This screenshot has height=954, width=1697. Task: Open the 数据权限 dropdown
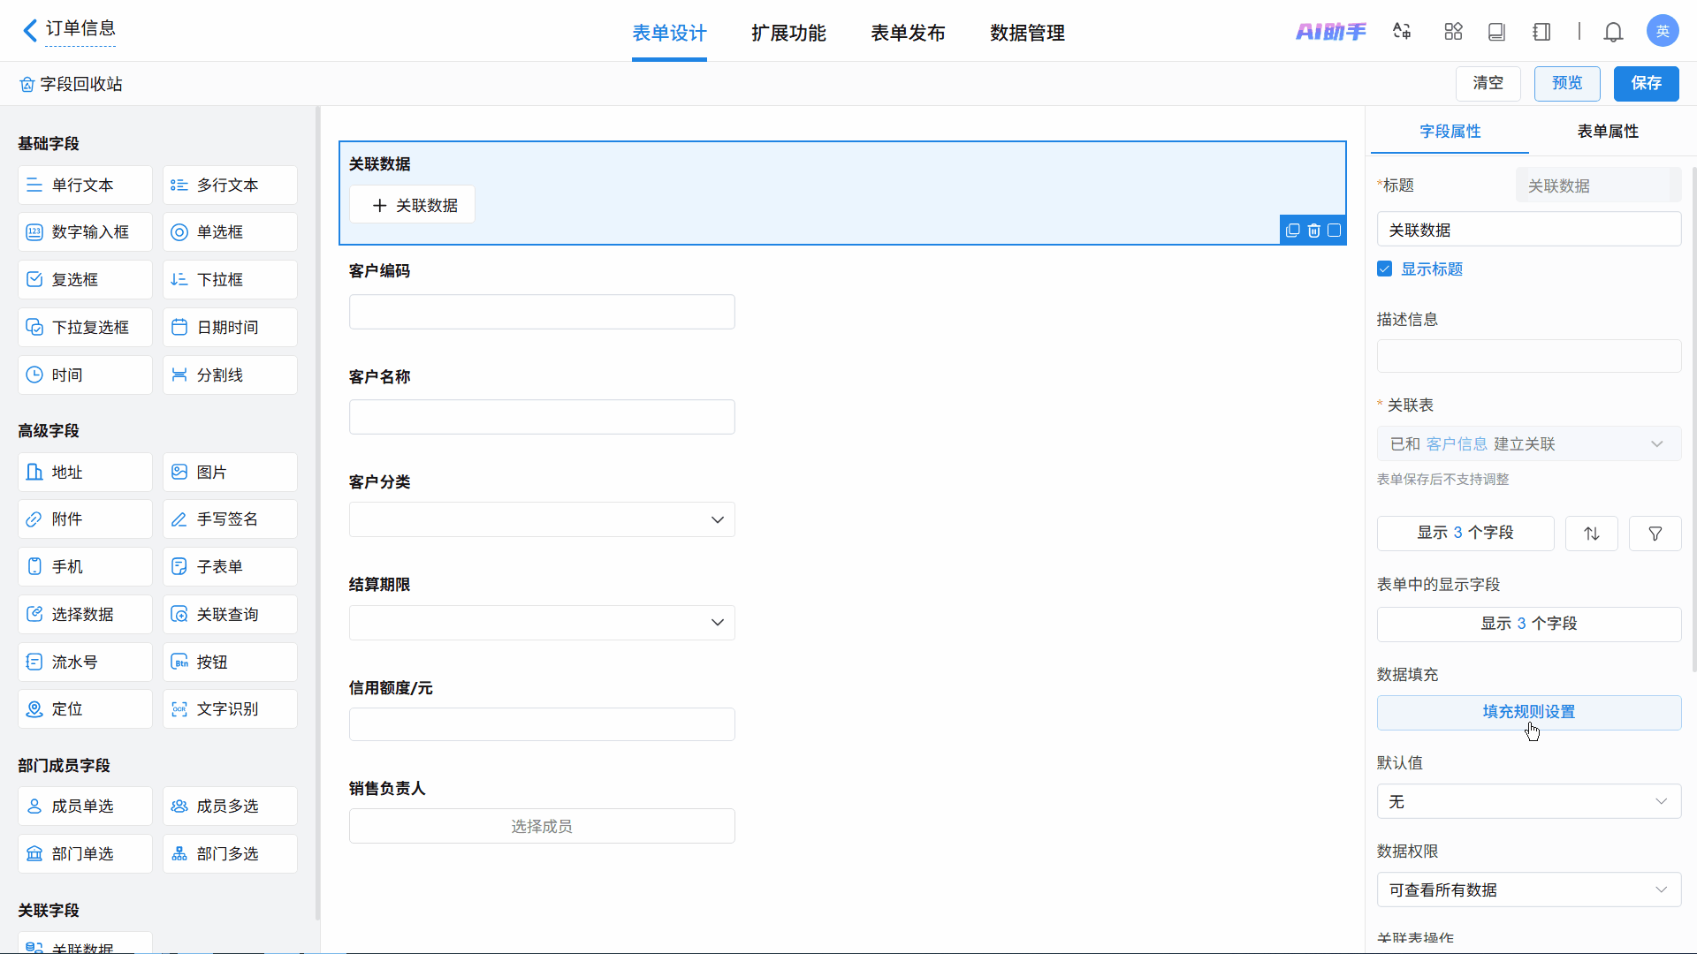point(1528,890)
